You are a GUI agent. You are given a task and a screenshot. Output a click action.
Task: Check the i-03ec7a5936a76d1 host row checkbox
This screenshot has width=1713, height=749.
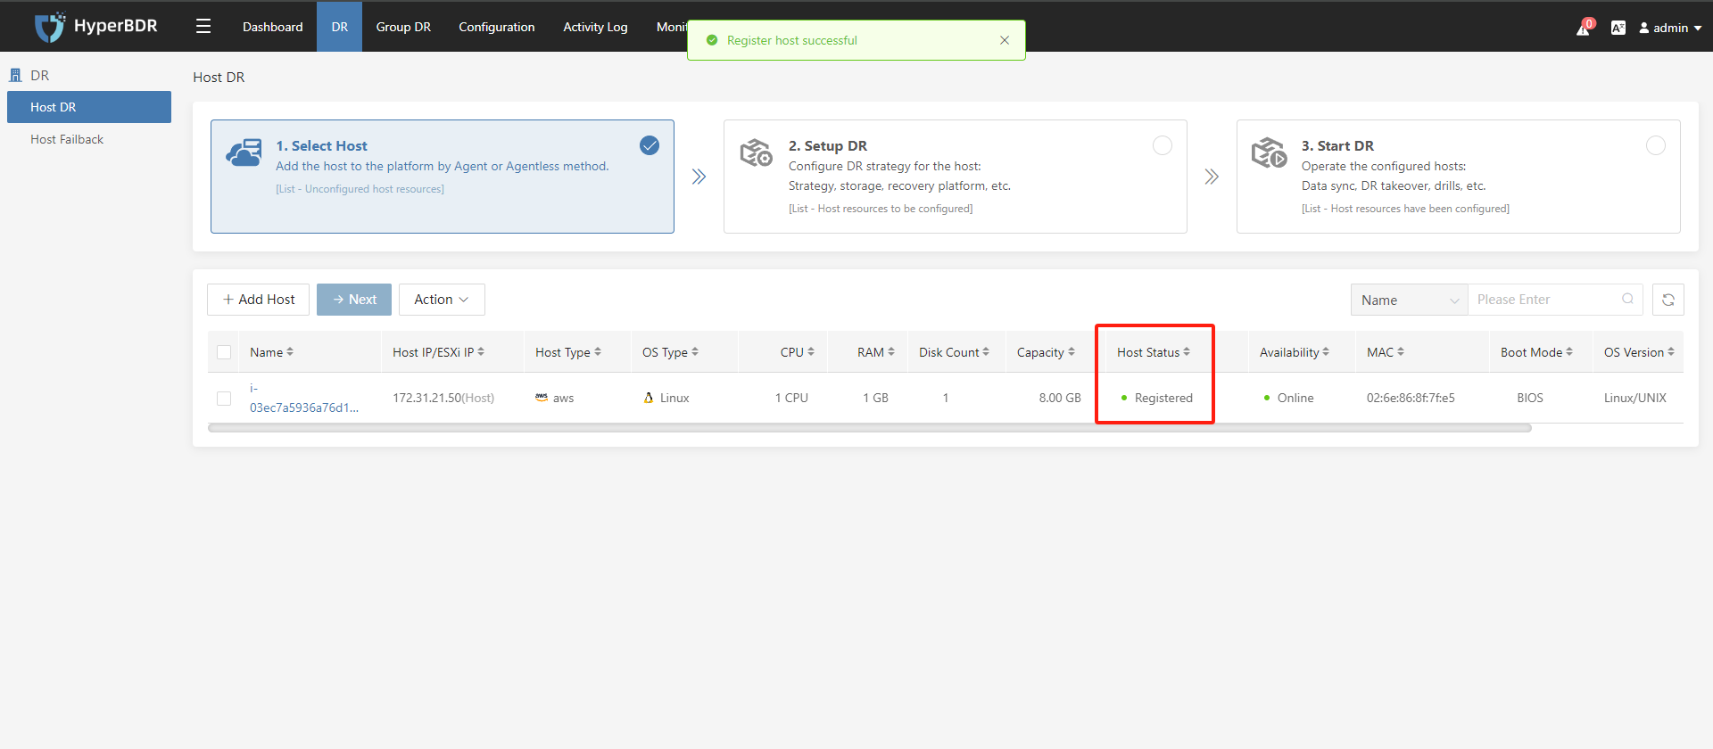coord(224,399)
